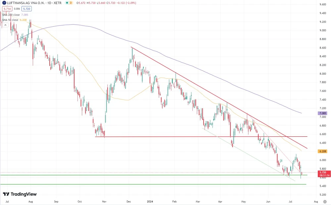The width and height of the screenshot is (331, 205).
Task: Switch to the 2024 label on time axis
Action: tap(151, 201)
